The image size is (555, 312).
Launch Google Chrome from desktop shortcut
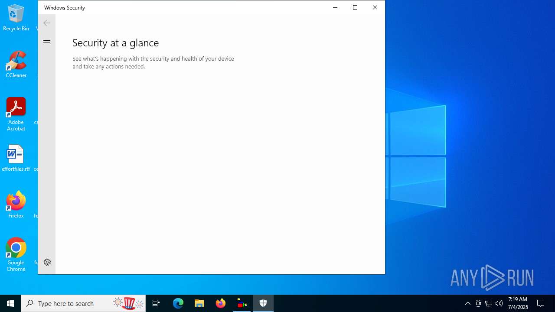click(16, 255)
